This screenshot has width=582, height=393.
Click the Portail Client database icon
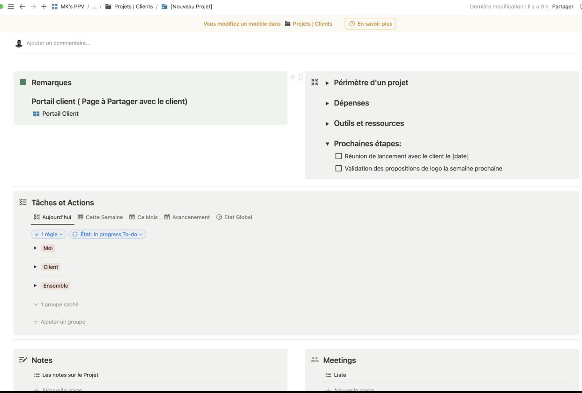pyautogui.click(x=37, y=113)
